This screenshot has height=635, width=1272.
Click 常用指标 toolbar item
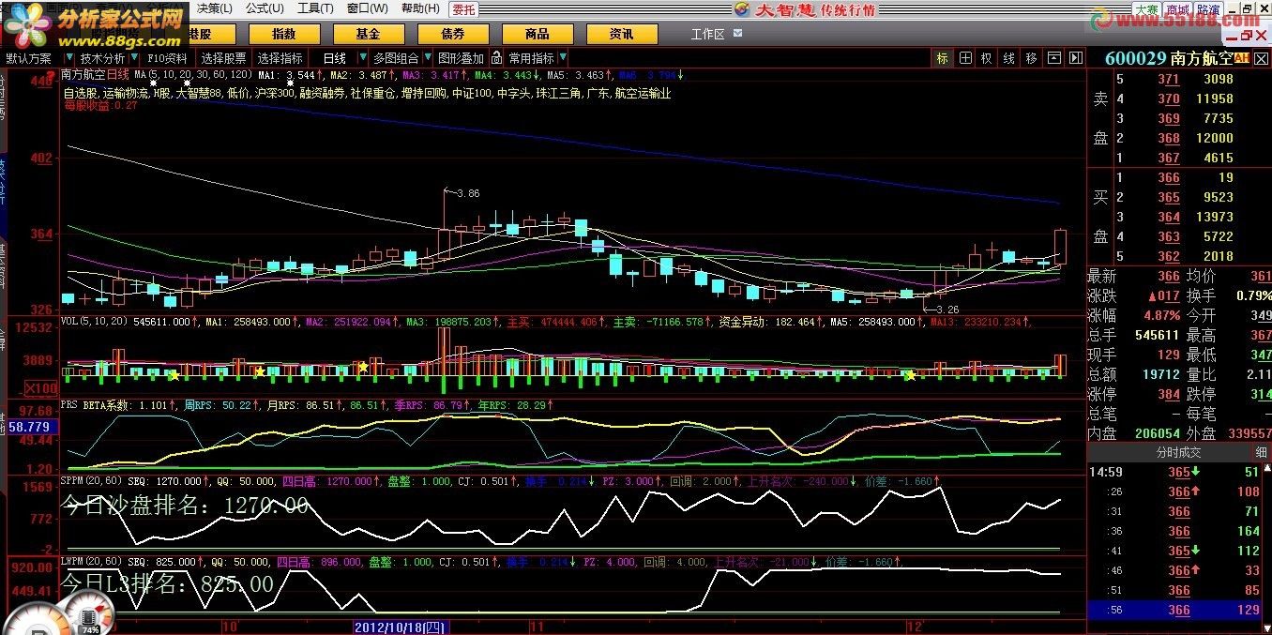tap(531, 58)
